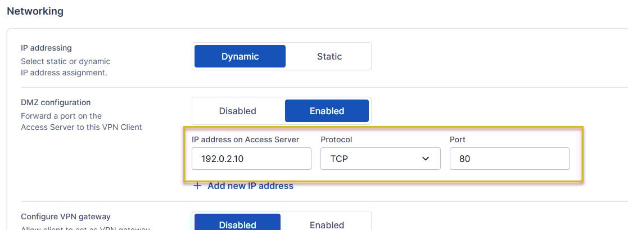
Task: Set DMZ configuration to Disabled
Action: click(x=237, y=111)
